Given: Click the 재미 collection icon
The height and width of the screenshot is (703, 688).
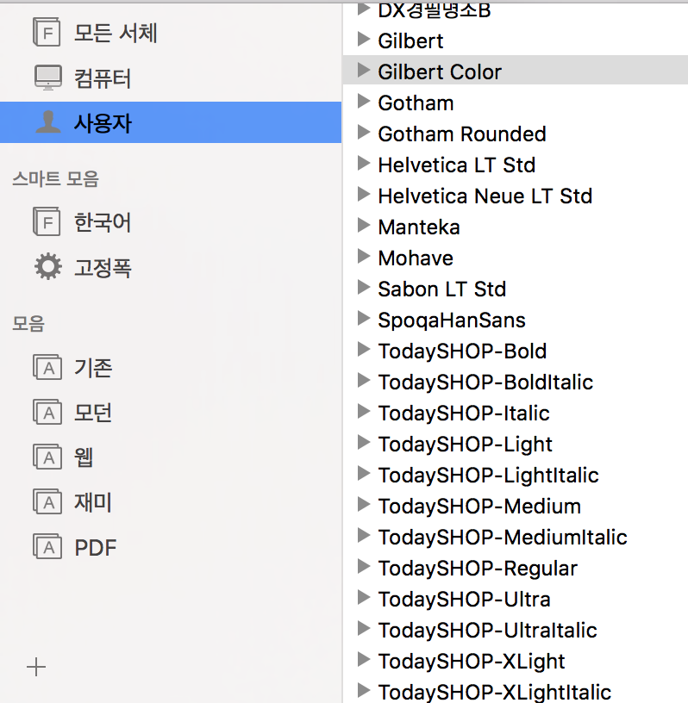Looking at the screenshot, I should click(x=47, y=501).
